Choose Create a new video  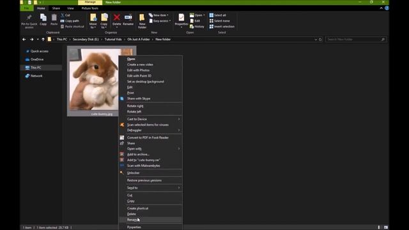click(151, 65)
